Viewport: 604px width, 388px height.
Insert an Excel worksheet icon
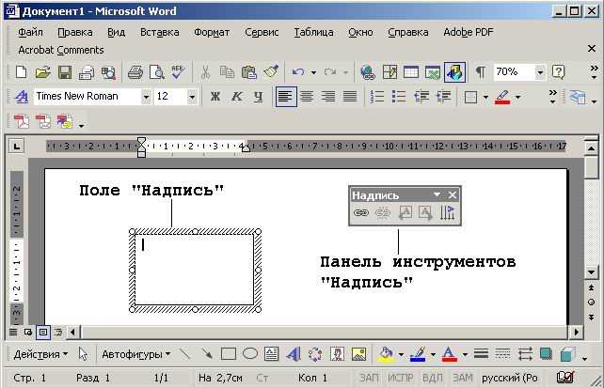pos(433,72)
